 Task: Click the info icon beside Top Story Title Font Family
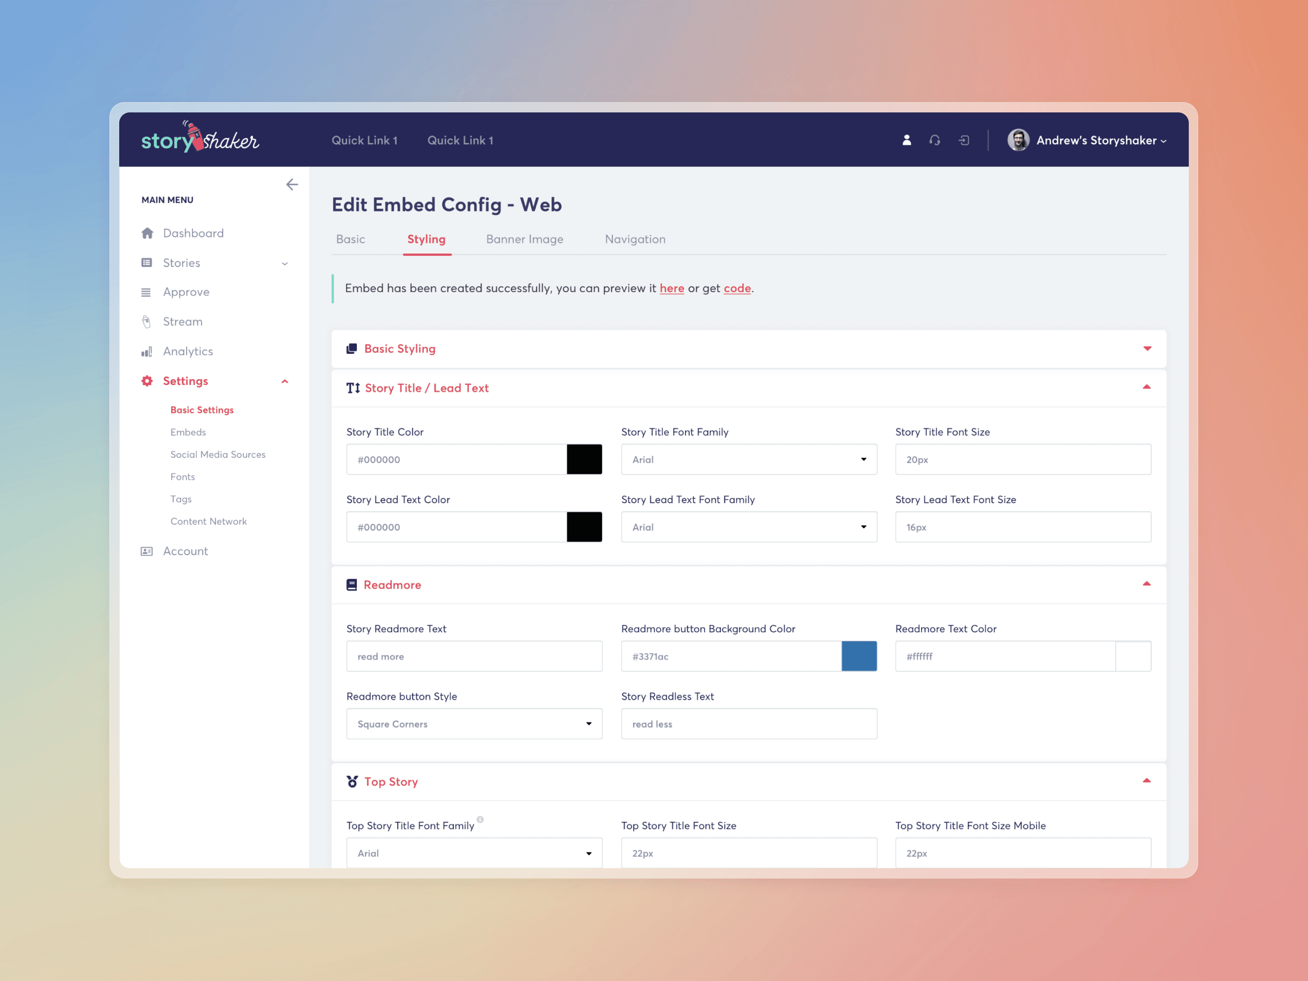(x=480, y=820)
